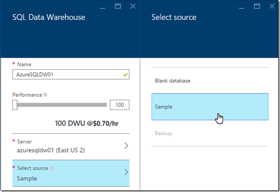280x192 pixels.
Task: Click the chevron in Select source row
Action: 126,172
